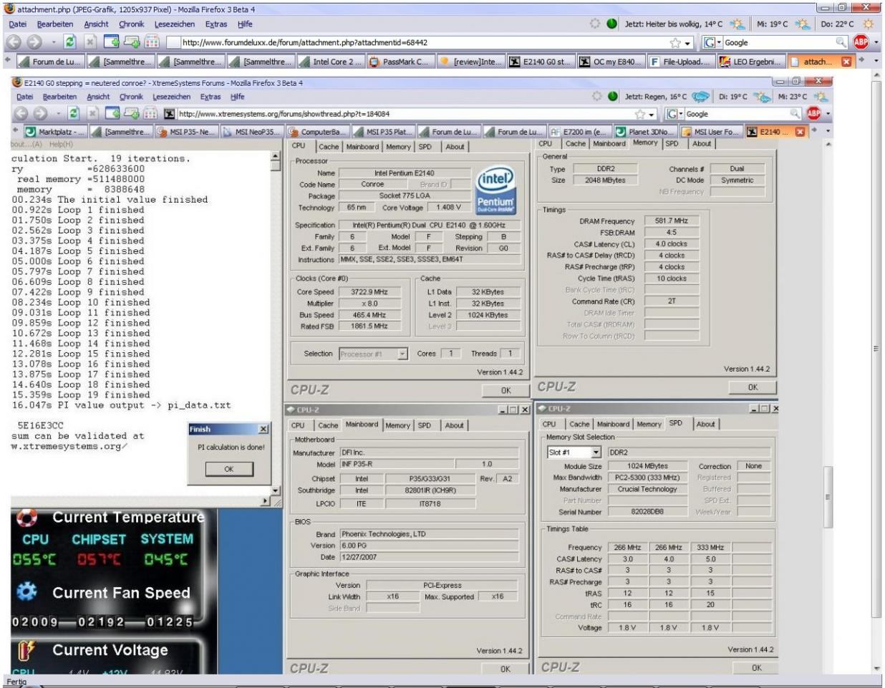Click OK in the CPU-Z SPD tab window
The width and height of the screenshot is (885, 688).
coord(757,668)
